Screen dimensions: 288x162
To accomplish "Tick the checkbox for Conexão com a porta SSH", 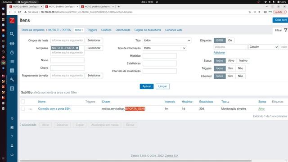I will pyautogui.click(x=23, y=109).
